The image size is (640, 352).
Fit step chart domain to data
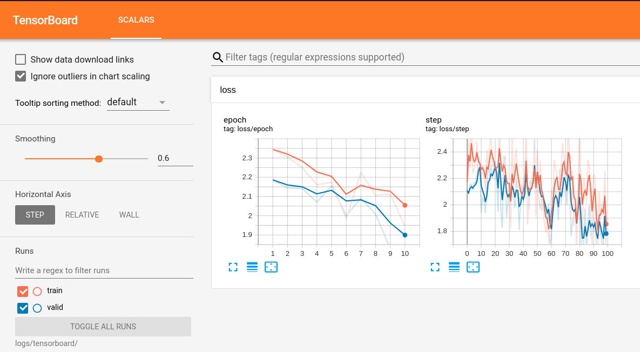coord(473,267)
